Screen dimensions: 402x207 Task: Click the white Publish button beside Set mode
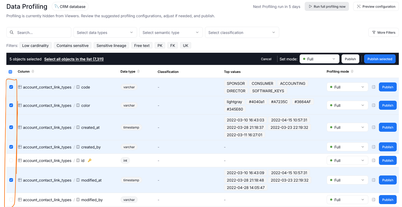350,59
